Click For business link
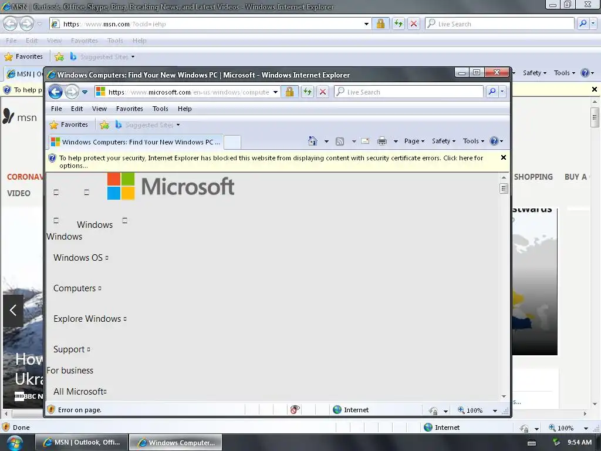Screen dimensions: 601x451 coord(70,371)
